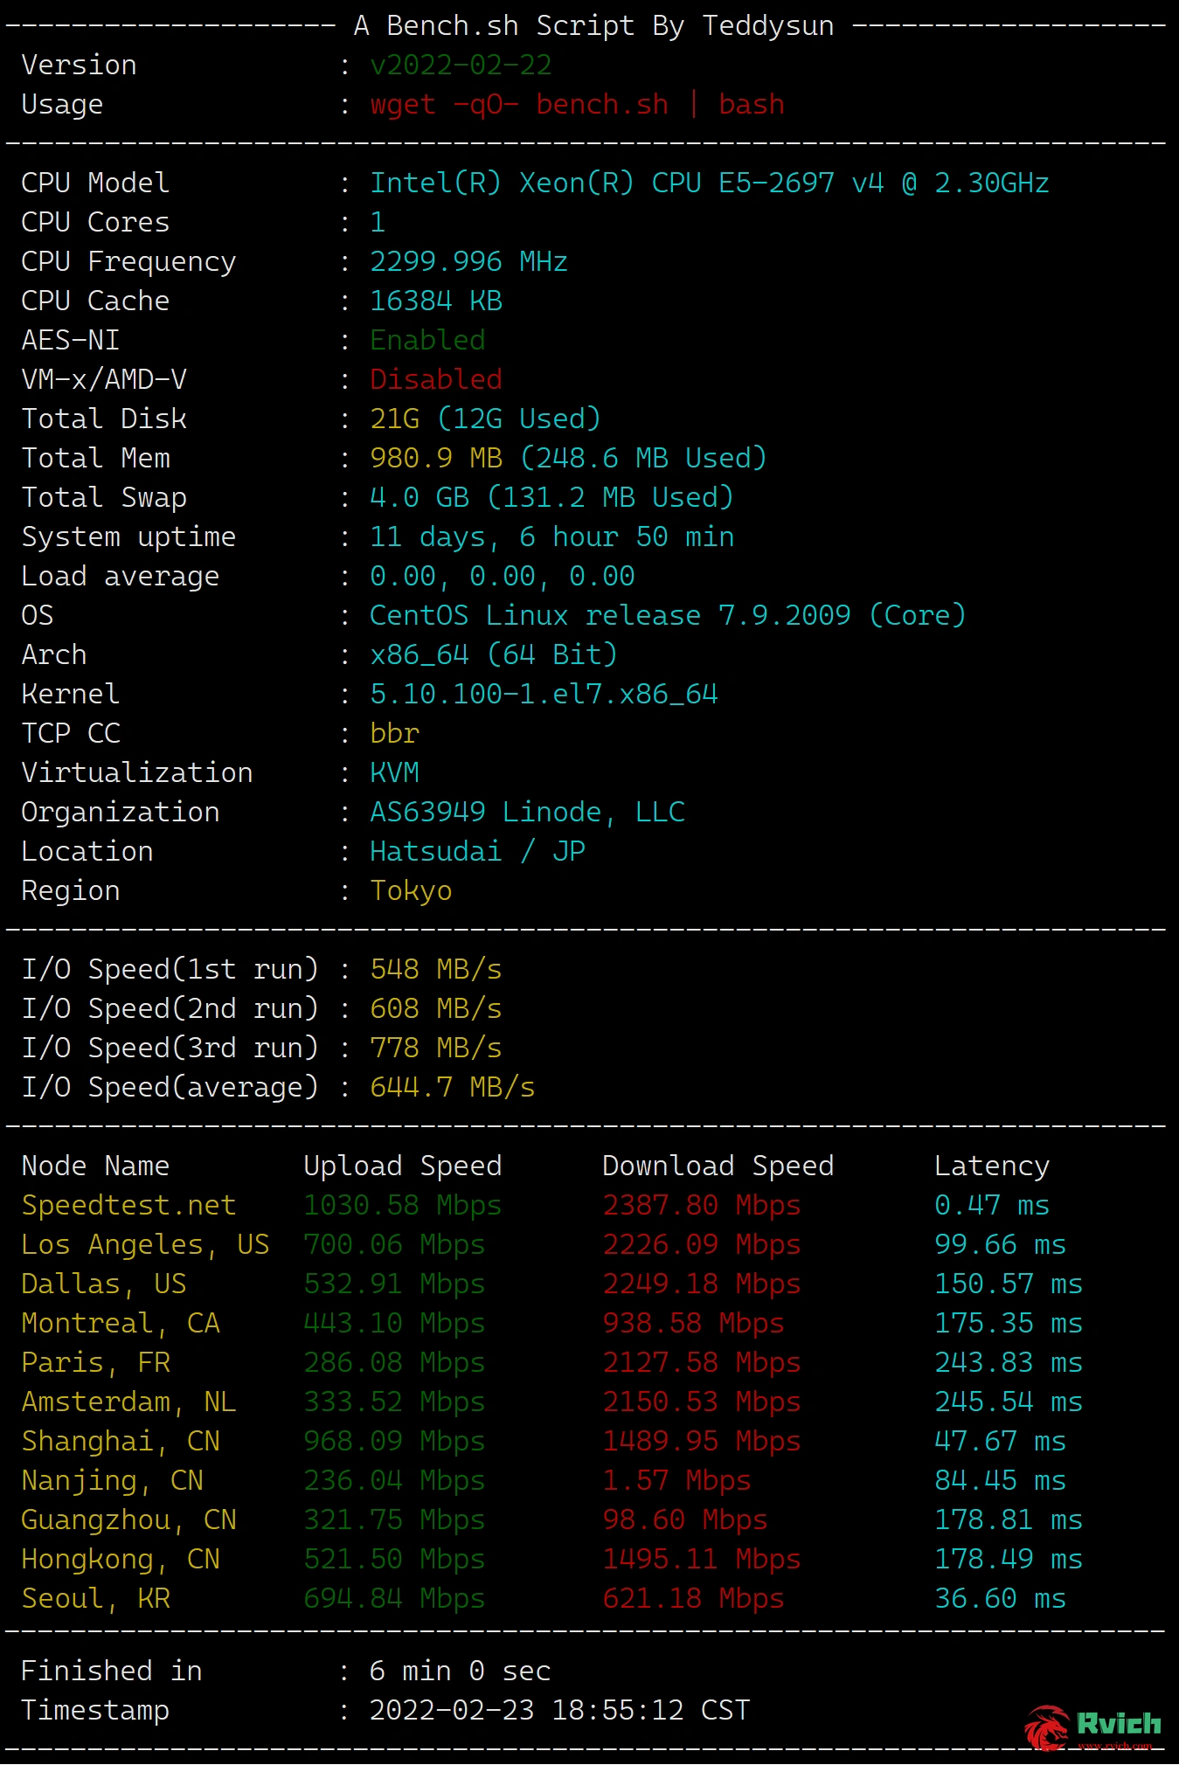1179x1765 pixels.
Task: Click the average I/O speed 644.7 MB/s
Action: [453, 1087]
